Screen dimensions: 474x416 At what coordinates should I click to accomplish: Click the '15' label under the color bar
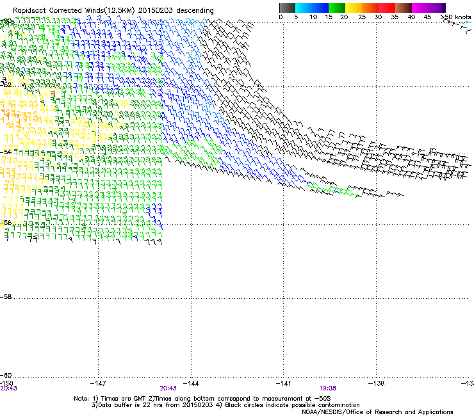coord(329,17)
